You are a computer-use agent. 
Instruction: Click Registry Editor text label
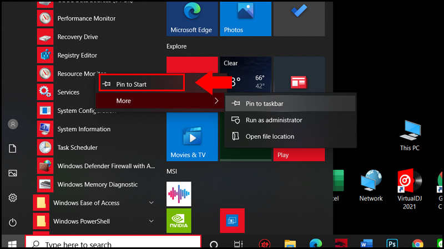click(77, 55)
